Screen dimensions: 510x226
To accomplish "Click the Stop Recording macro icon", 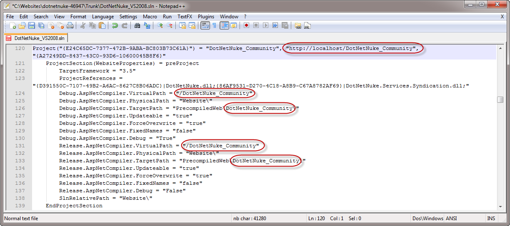I will click(x=256, y=26).
